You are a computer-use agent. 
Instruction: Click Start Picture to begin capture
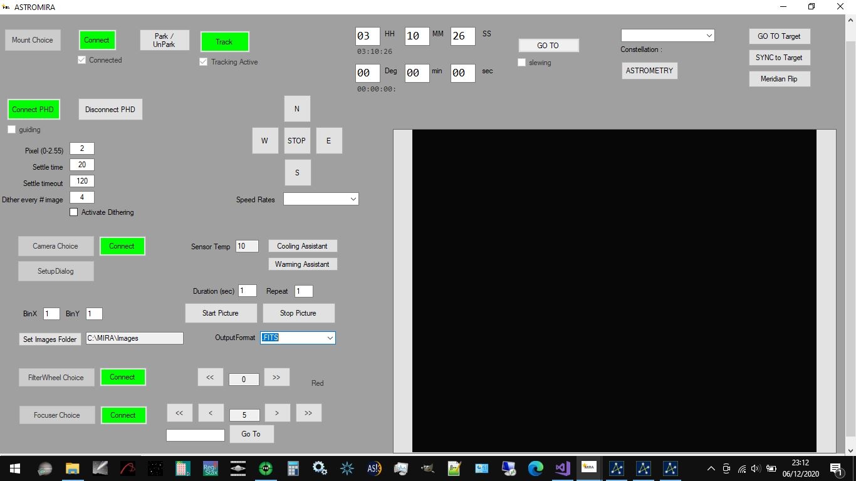220,313
